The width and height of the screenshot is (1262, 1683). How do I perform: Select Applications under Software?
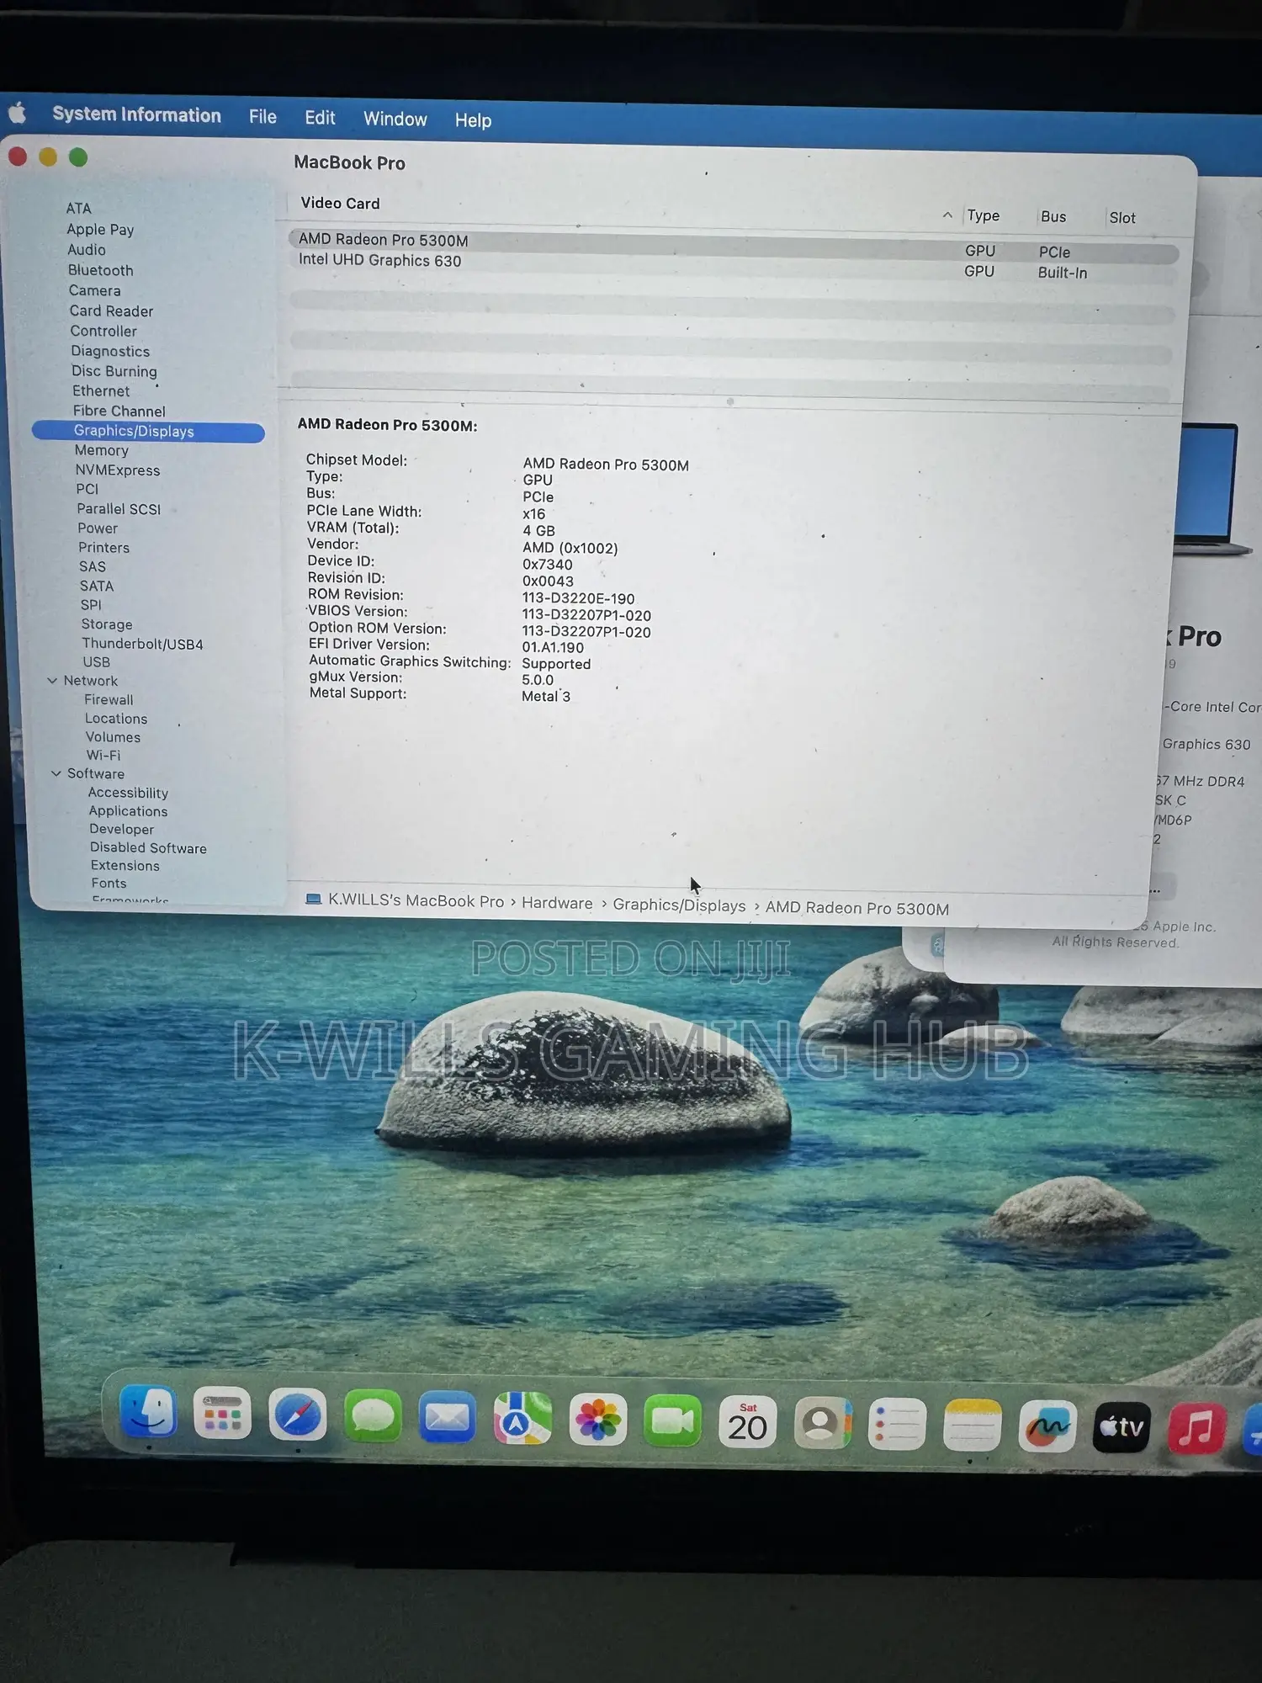(x=128, y=810)
